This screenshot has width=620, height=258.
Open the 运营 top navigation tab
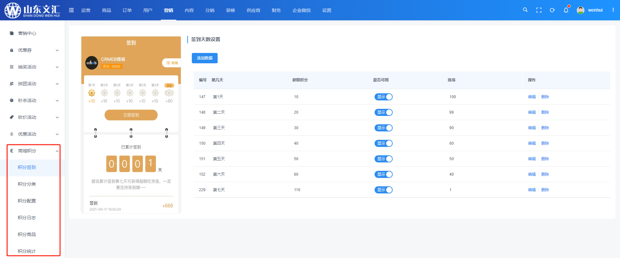[x=86, y=10]
